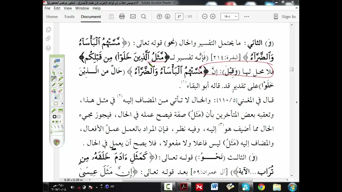
Task: Select the eraser tool in annotation toolbar
Action: coord(61,91)
